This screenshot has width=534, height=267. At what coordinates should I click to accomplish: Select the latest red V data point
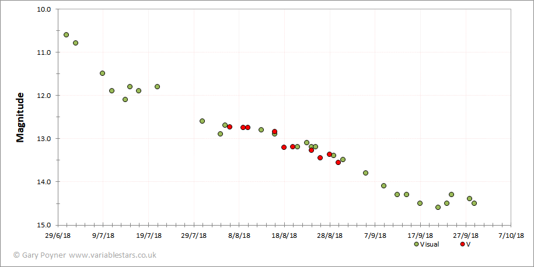pos(338,163)
